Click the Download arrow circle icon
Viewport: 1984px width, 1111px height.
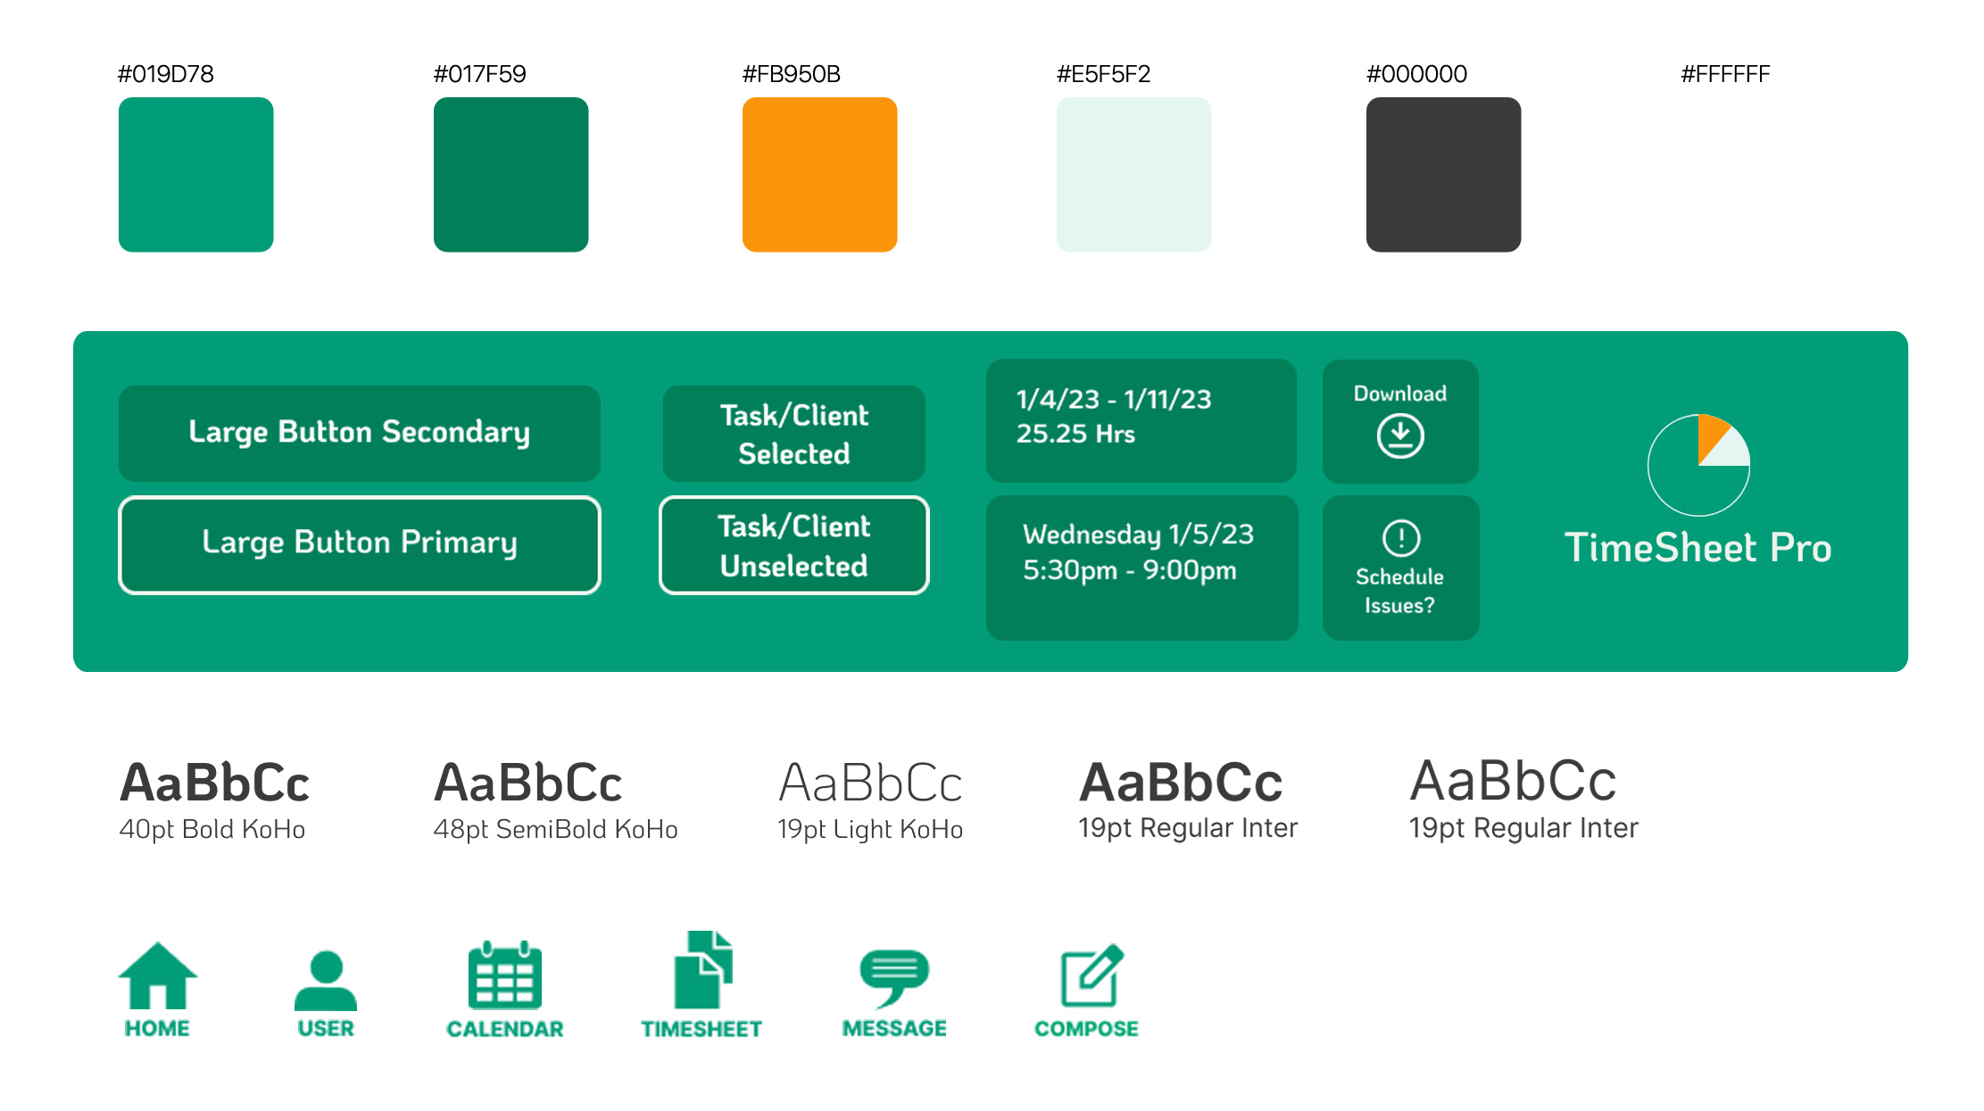click(x=1400, y=435)
